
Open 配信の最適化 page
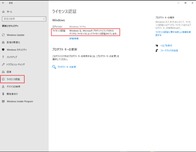coord(13,42)
